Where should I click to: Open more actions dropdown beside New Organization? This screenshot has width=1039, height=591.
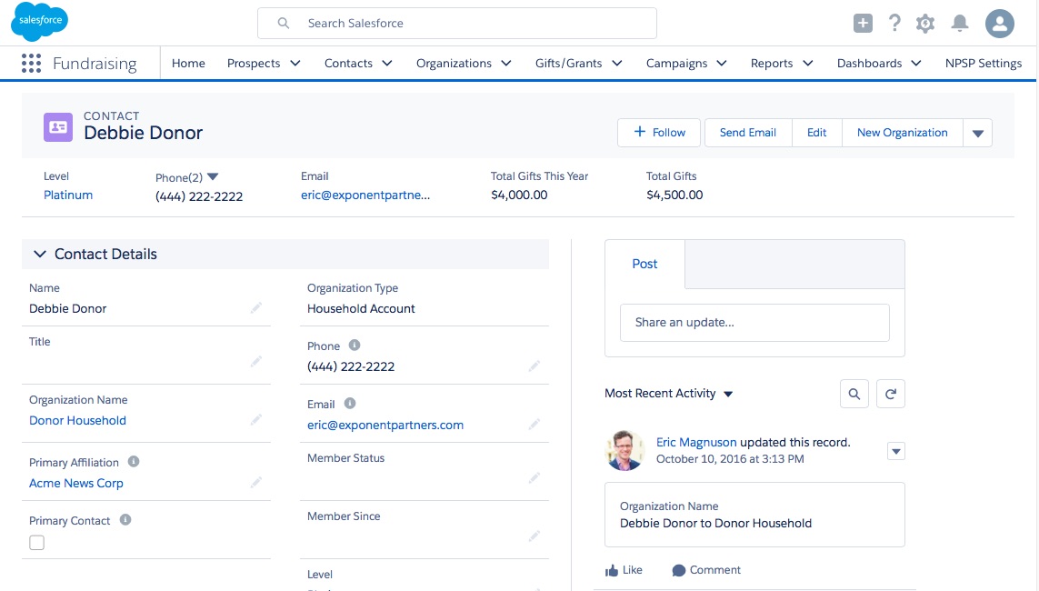click(978, 133)
